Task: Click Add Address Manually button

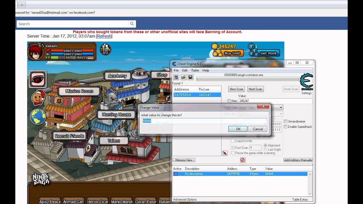Action: click(298, 160)
